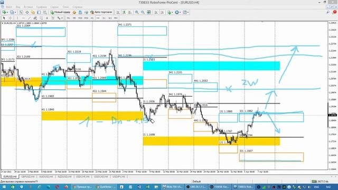Click the Default profile in status bar
The height and width of the screenshot is (190, 338).
[x=196, y=182]
